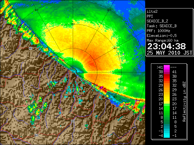
Task: Pick the cyan -4 dBZ color band
Action: coord(167,136)
